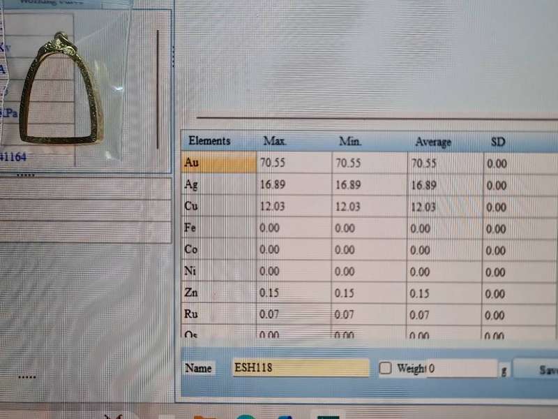Highlight the Ru element cell
This screenshot has height=419, width=558.
[218, 315]
